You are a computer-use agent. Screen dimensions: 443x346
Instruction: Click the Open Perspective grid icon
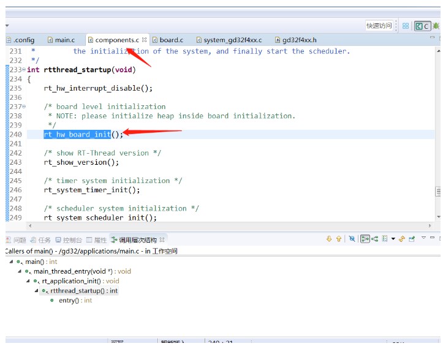coord(406,26)
